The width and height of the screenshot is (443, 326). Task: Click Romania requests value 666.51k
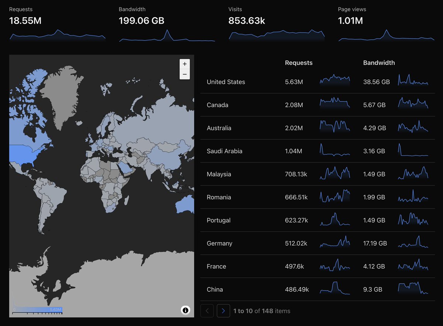click(296, 197)
